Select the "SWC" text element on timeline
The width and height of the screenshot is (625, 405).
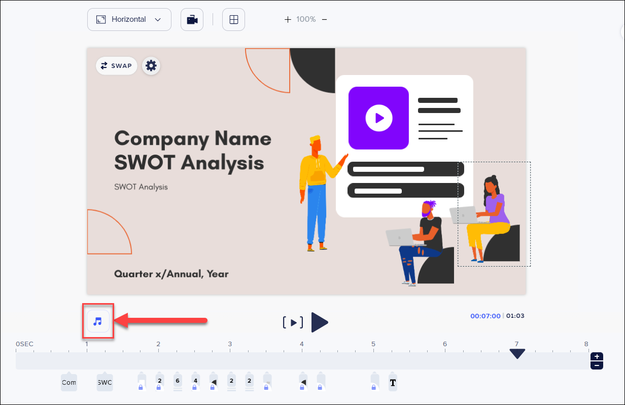click(105, 383)
